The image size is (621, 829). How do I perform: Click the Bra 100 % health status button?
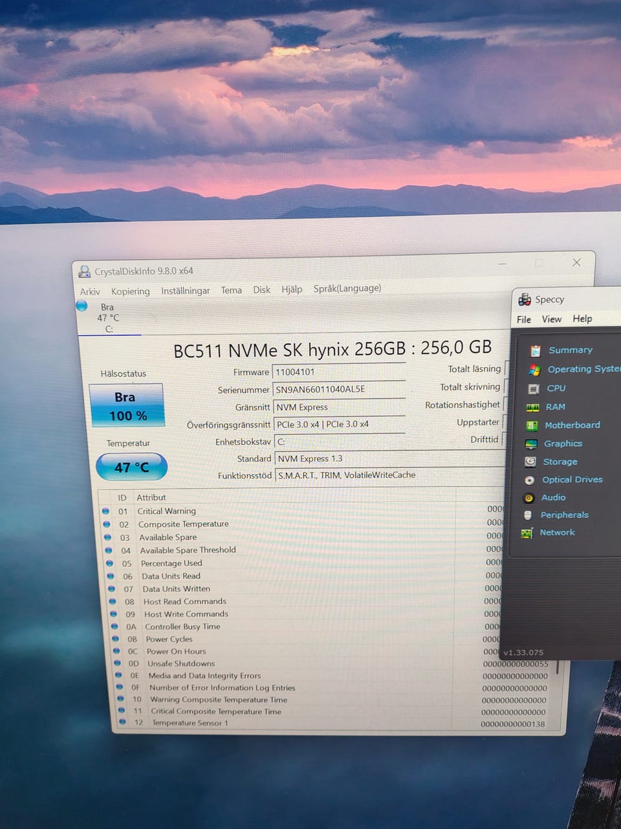pos(127,406)
